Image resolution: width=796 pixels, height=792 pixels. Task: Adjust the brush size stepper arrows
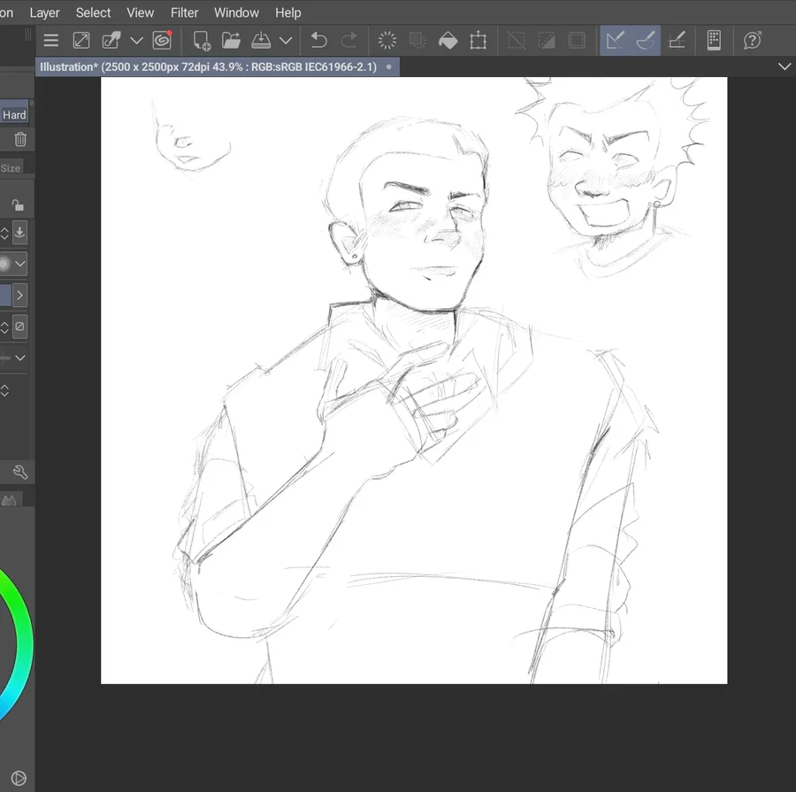click(4, 234)
